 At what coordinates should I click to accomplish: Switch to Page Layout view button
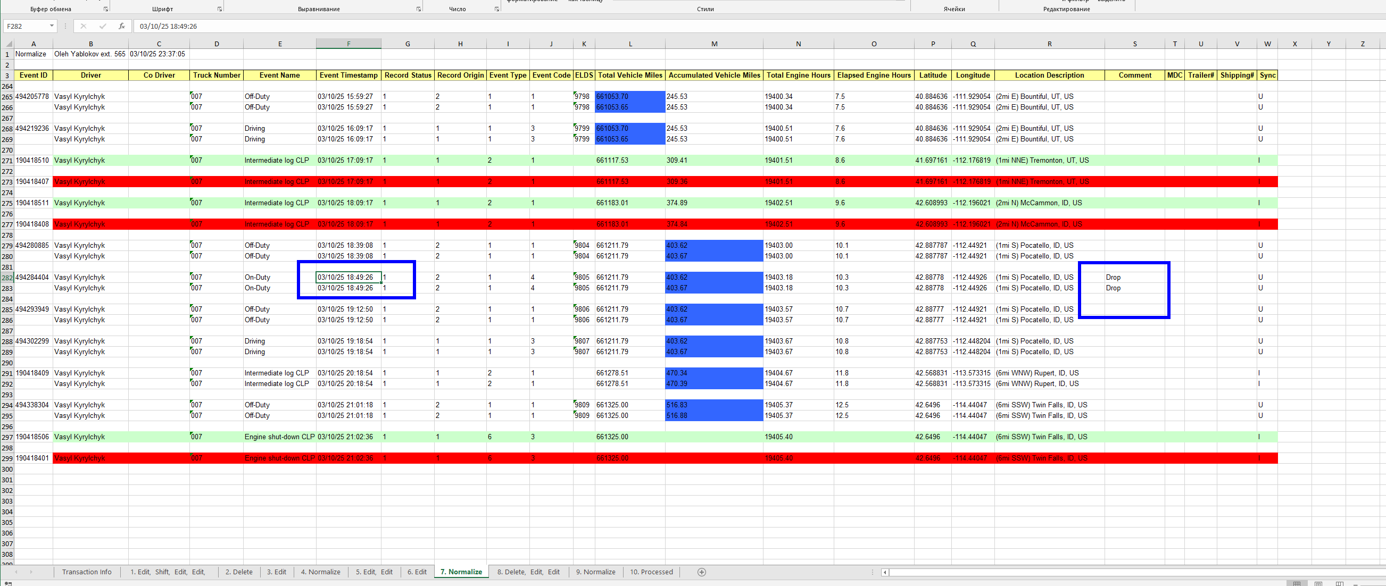click(1318, 583)
